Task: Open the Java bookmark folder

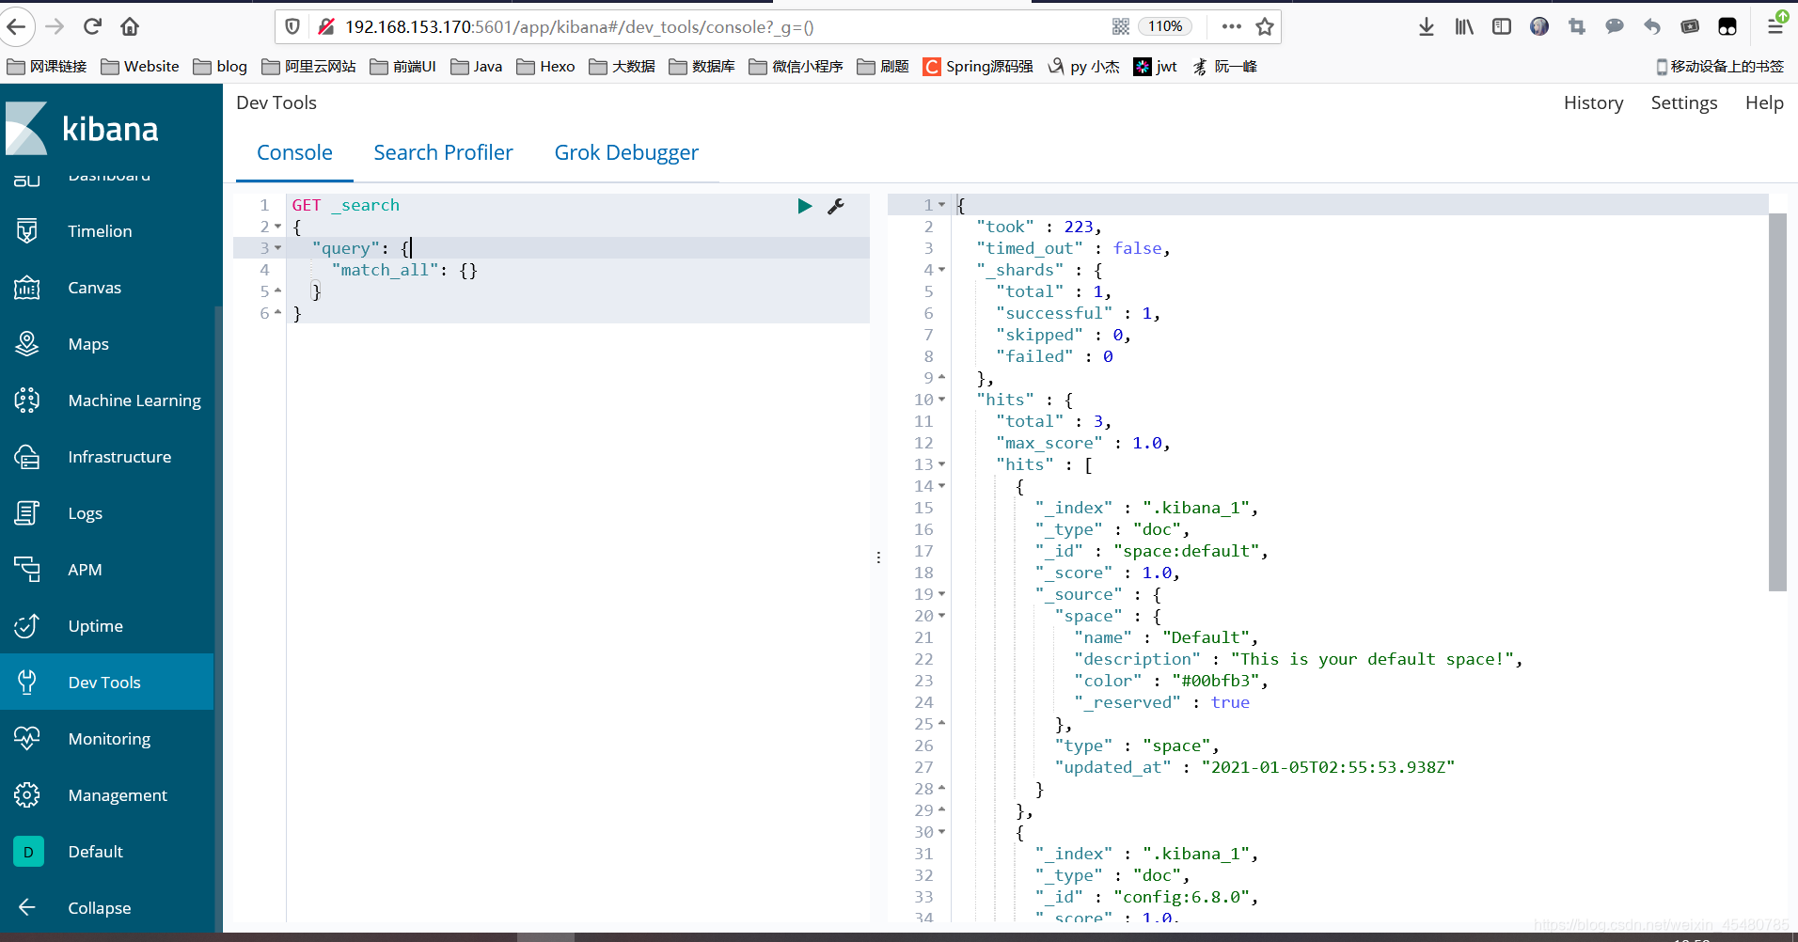Action: click(477, 66)
